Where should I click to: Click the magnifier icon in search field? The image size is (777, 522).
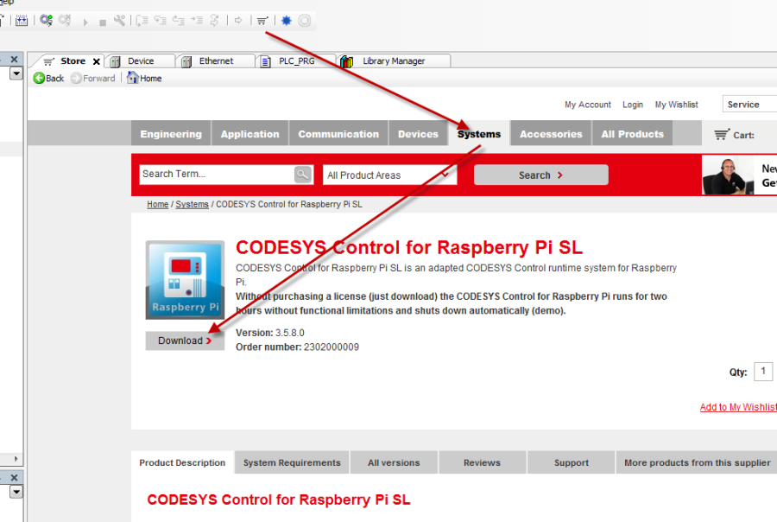302,175
